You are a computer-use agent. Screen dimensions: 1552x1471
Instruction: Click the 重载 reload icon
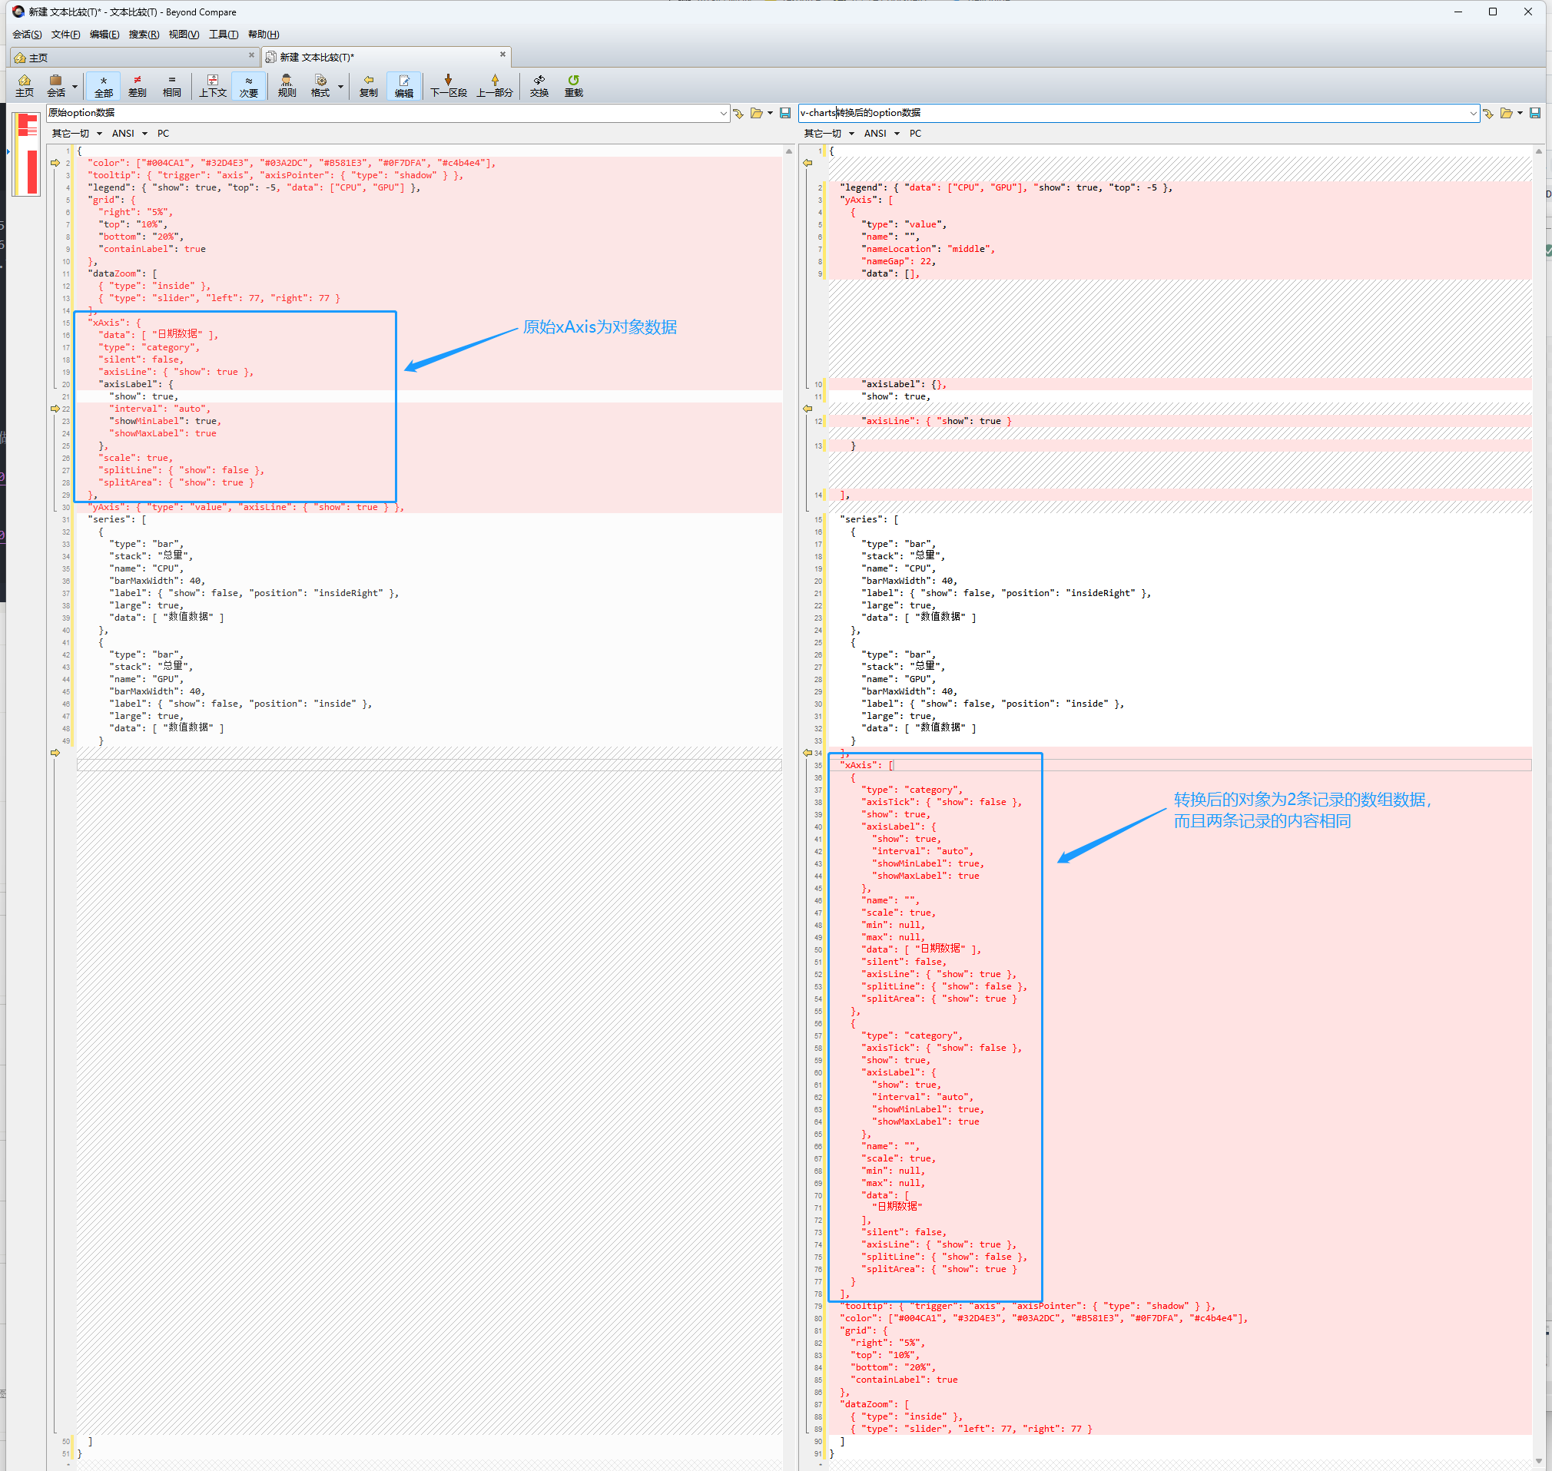(574, 85)
